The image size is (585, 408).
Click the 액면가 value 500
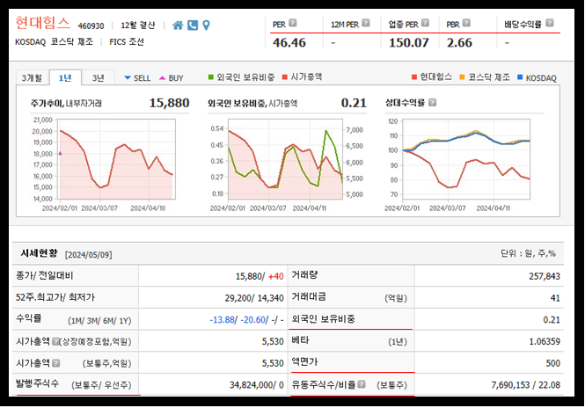553,363
